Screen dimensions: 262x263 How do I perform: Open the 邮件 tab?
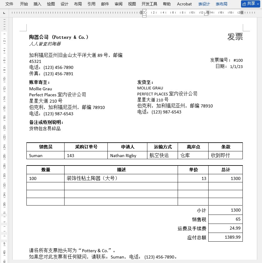(105, 4)
